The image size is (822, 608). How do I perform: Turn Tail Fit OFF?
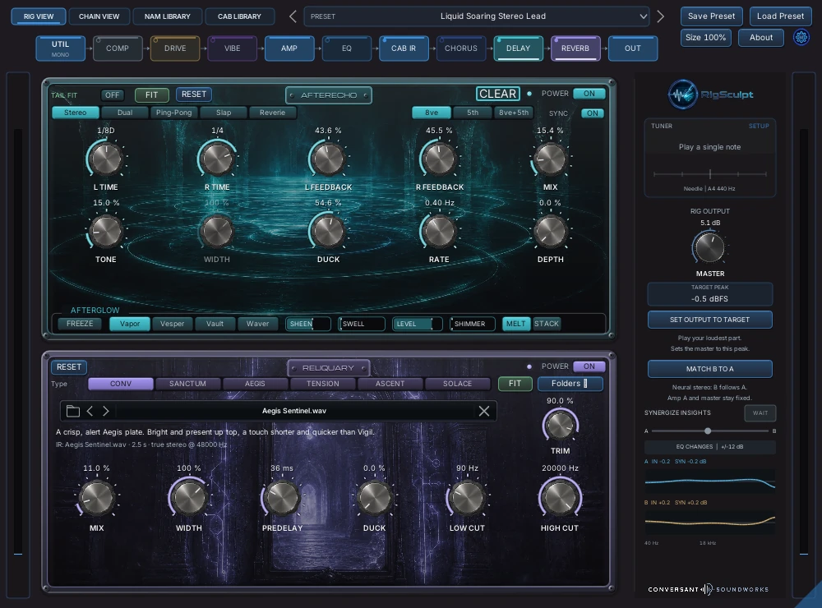tap(112, 94)
